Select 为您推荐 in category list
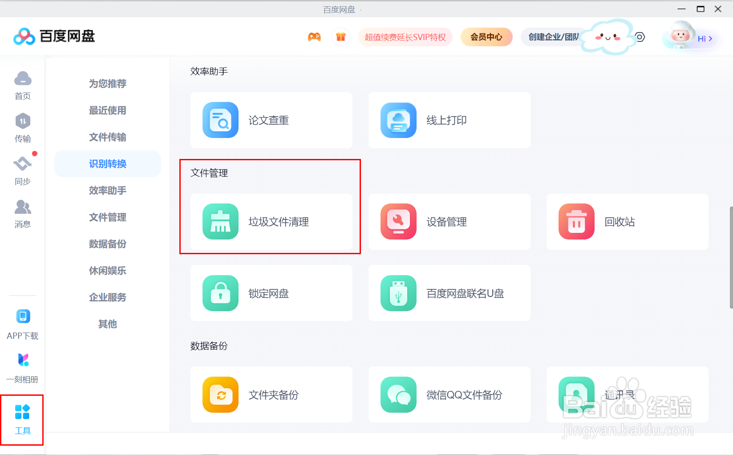The image size is (733, 455). [108, 84]
